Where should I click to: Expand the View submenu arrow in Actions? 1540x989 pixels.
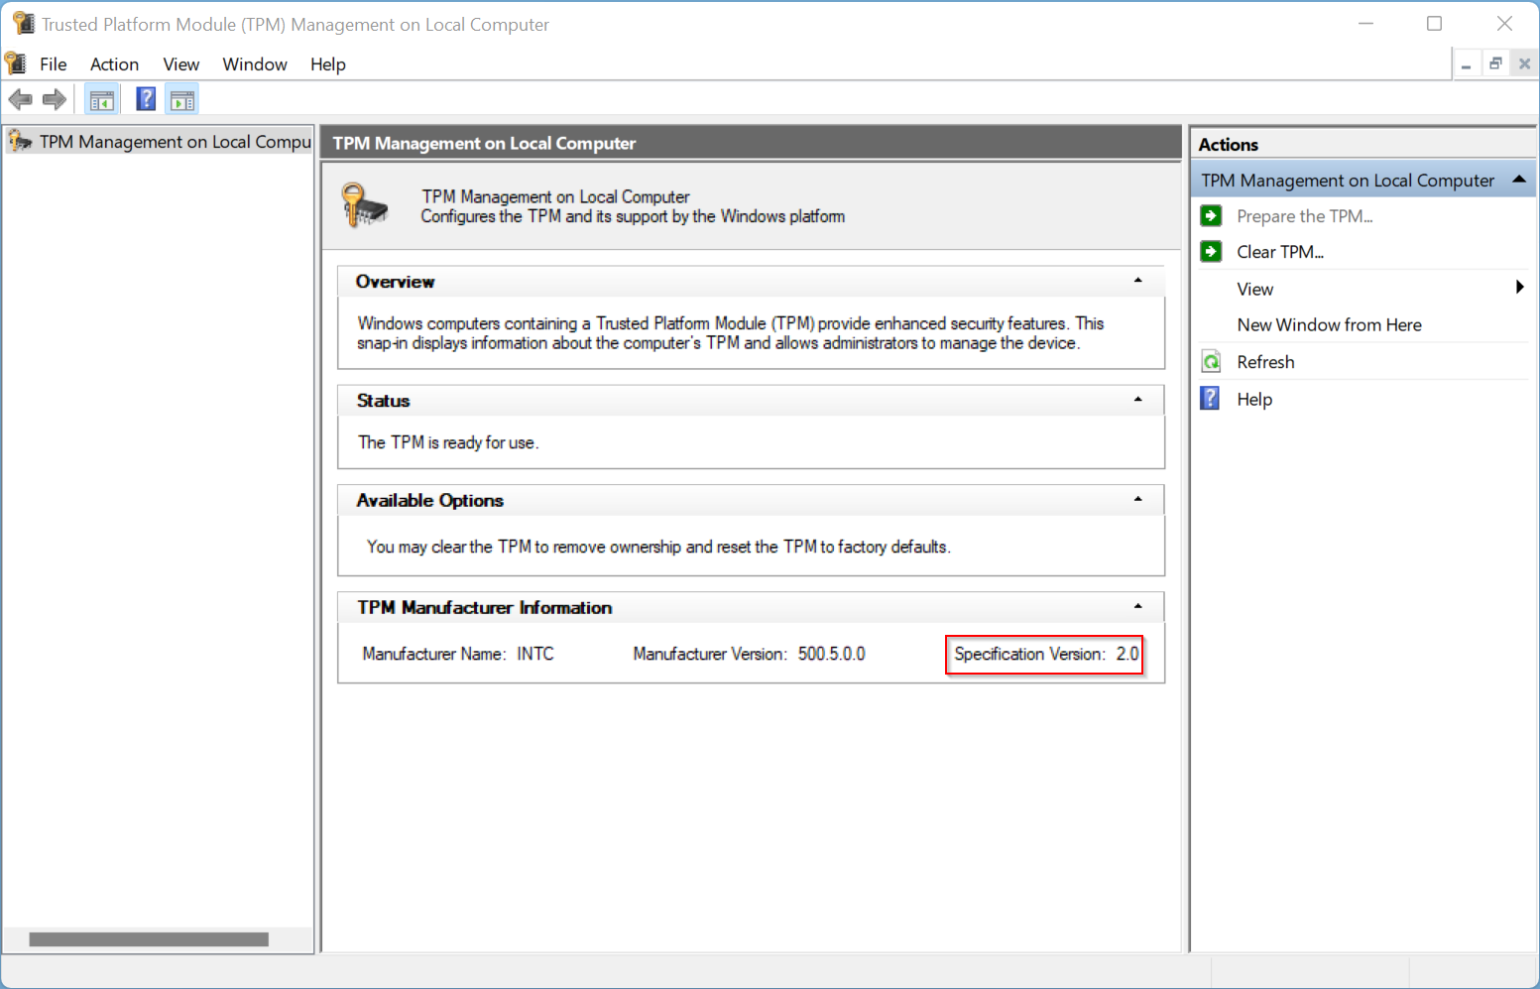[x=1519, y=288]
